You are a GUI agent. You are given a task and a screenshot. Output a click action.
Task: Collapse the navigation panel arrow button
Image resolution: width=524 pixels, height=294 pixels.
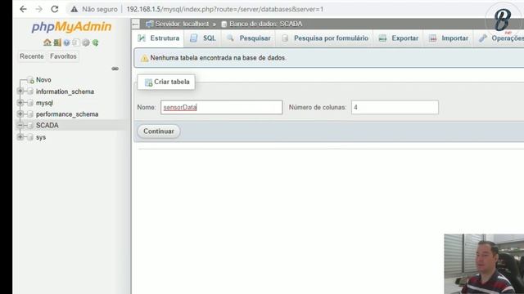pyautogui.click(x=135, y=24)
